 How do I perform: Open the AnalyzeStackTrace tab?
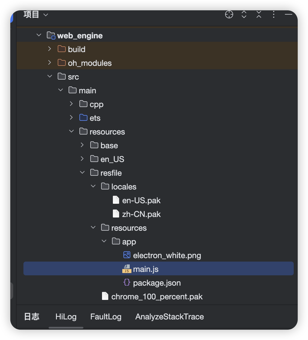pyautogui.click(x=169, y=317)
